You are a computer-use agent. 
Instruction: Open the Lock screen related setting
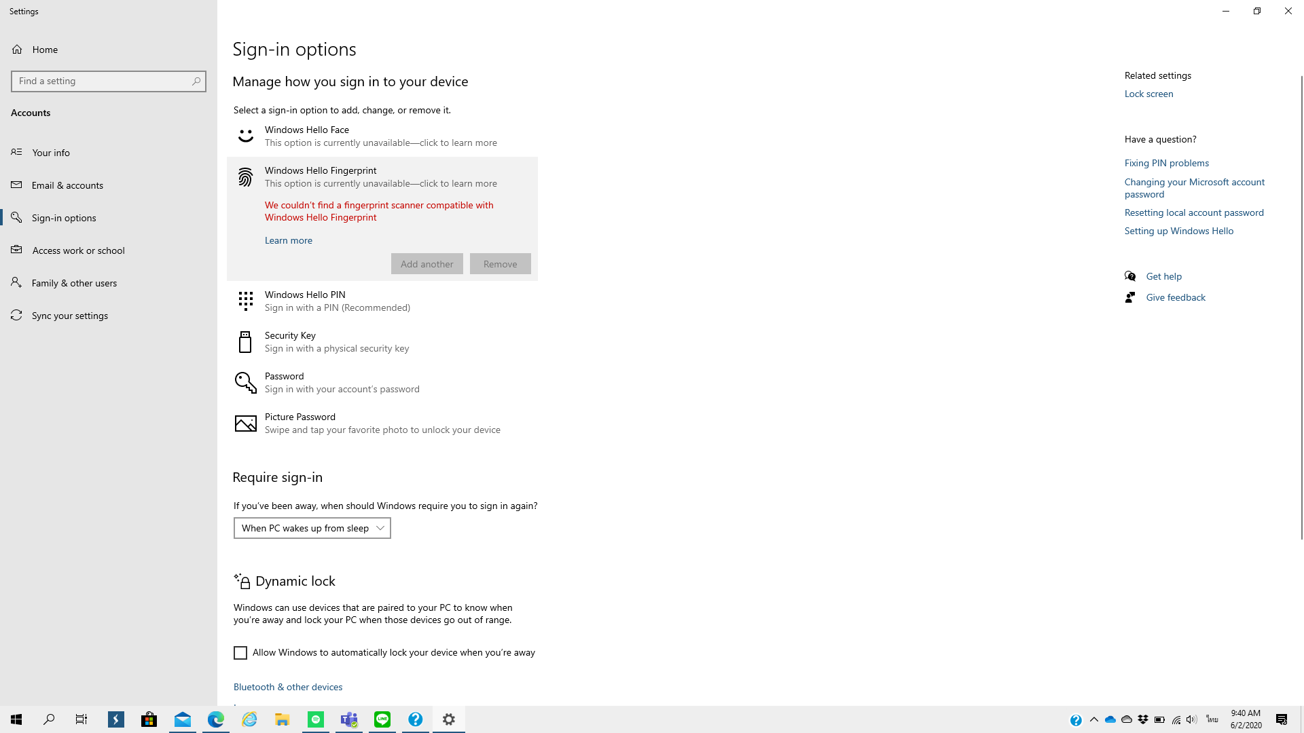pos(1149,94)
